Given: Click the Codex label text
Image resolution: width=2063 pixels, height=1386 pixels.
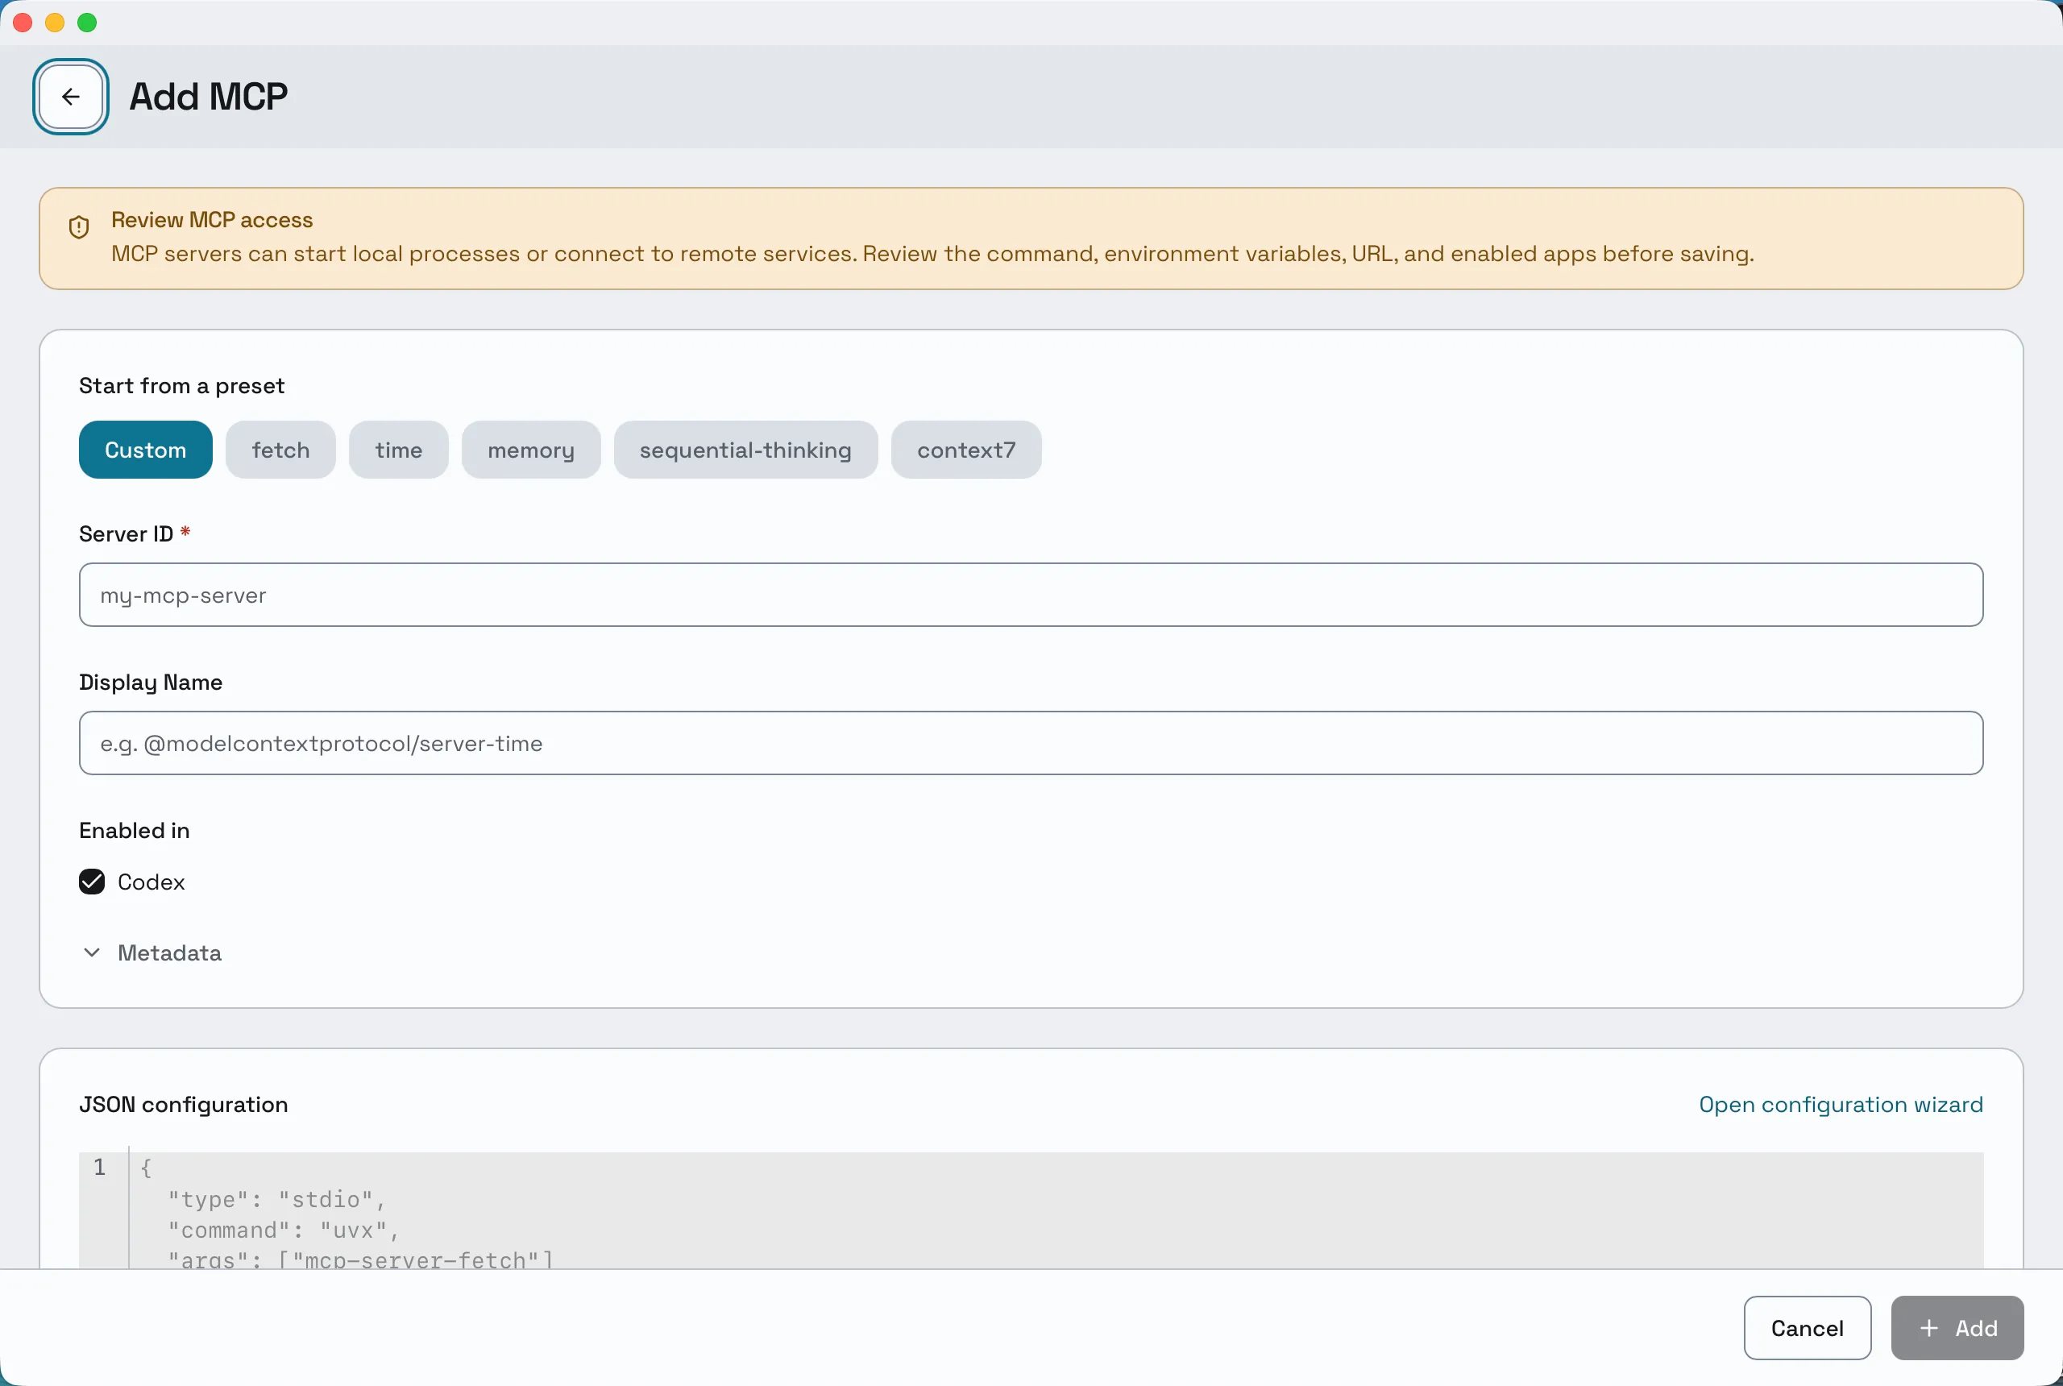Looking at the screenshot, I should tap(152, 882).
